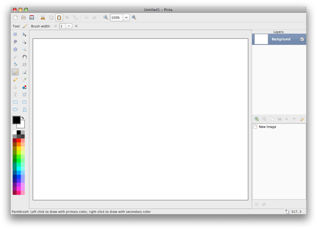Paste from clipboard toolbar icon
317x229 pixels.
tap(59, 18)
